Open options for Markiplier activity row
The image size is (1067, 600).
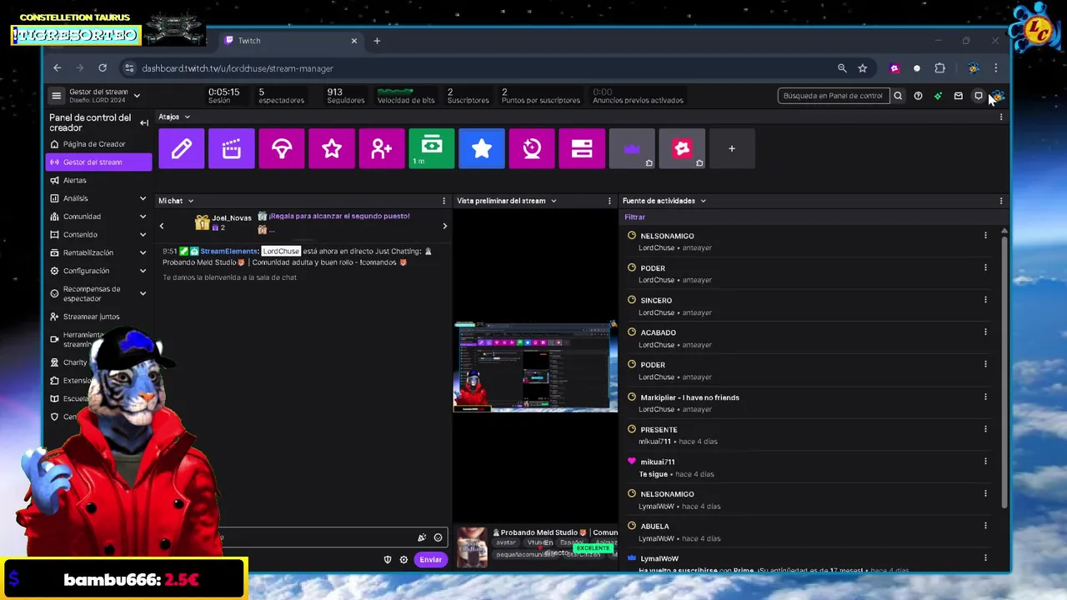coord(985,397)
